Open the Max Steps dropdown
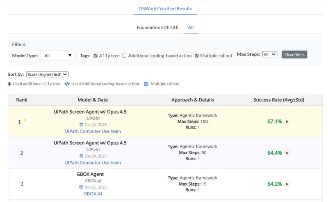The width and height of the screenshot is (328, 202). (270, 54)
